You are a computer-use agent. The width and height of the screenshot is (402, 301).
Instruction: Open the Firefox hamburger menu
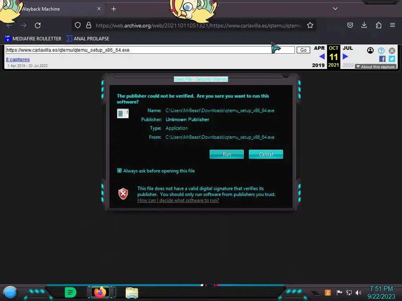click(393, 25)
